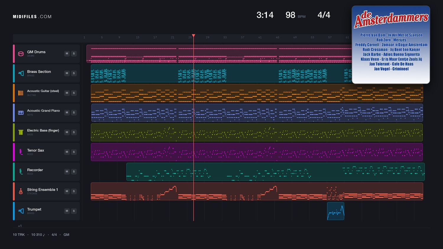Select the Brass Section track name
The height and width of the screenshot is (249, 443).
point(39,72)
